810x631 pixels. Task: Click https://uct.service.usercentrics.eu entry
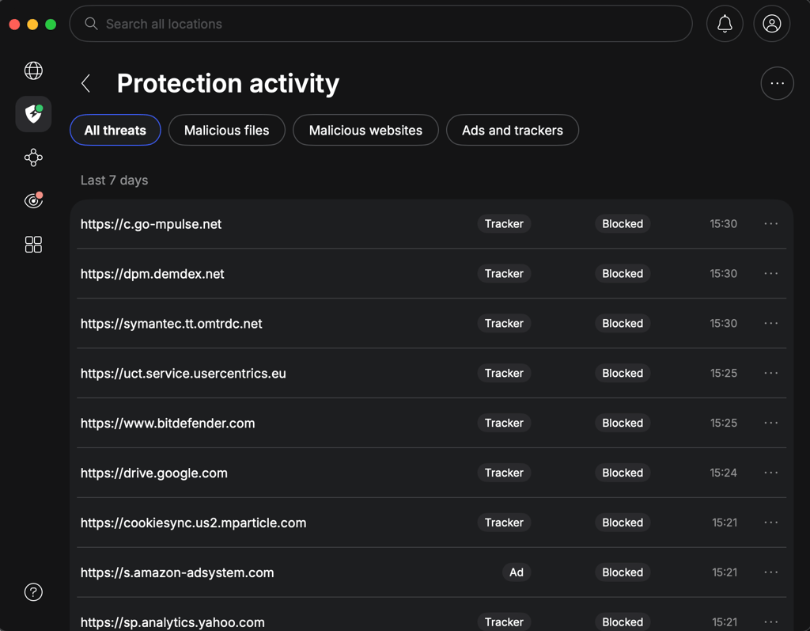[184, 373]
